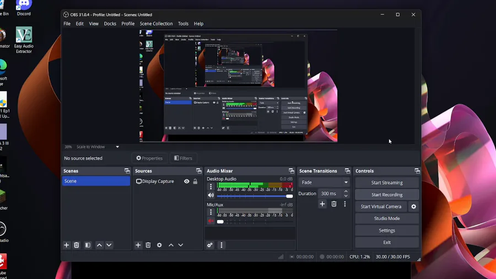
Task: Select Display Capture source row
Action: click(167, 181)
